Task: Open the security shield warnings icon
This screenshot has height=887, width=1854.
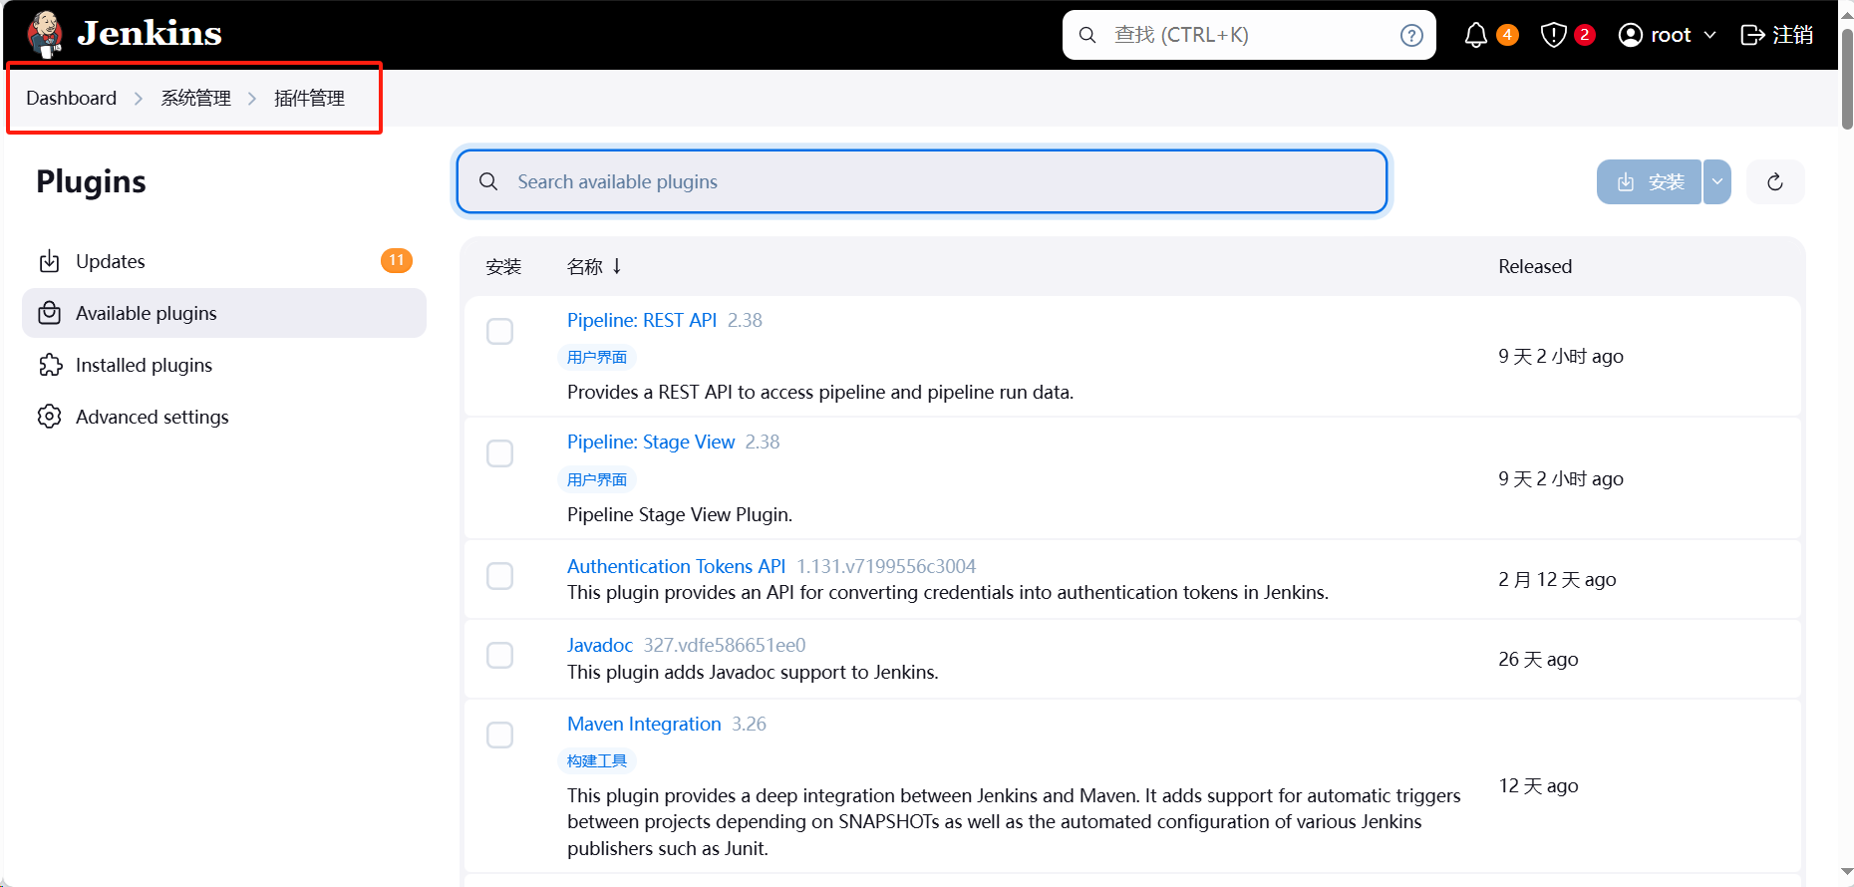Action: click(x=1554, y=35)
